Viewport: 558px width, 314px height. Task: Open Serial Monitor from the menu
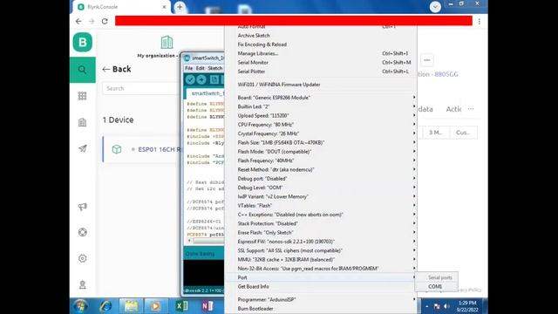(321, 63)
